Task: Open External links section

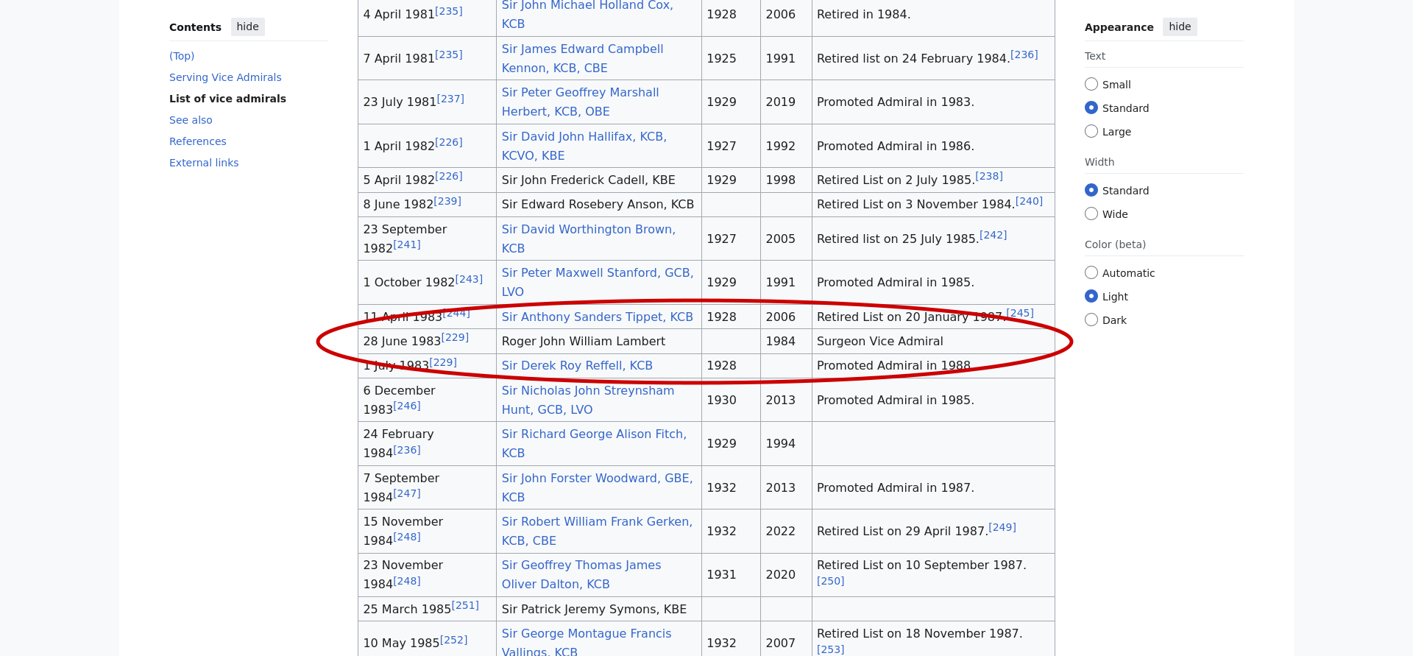Action: 204,163
